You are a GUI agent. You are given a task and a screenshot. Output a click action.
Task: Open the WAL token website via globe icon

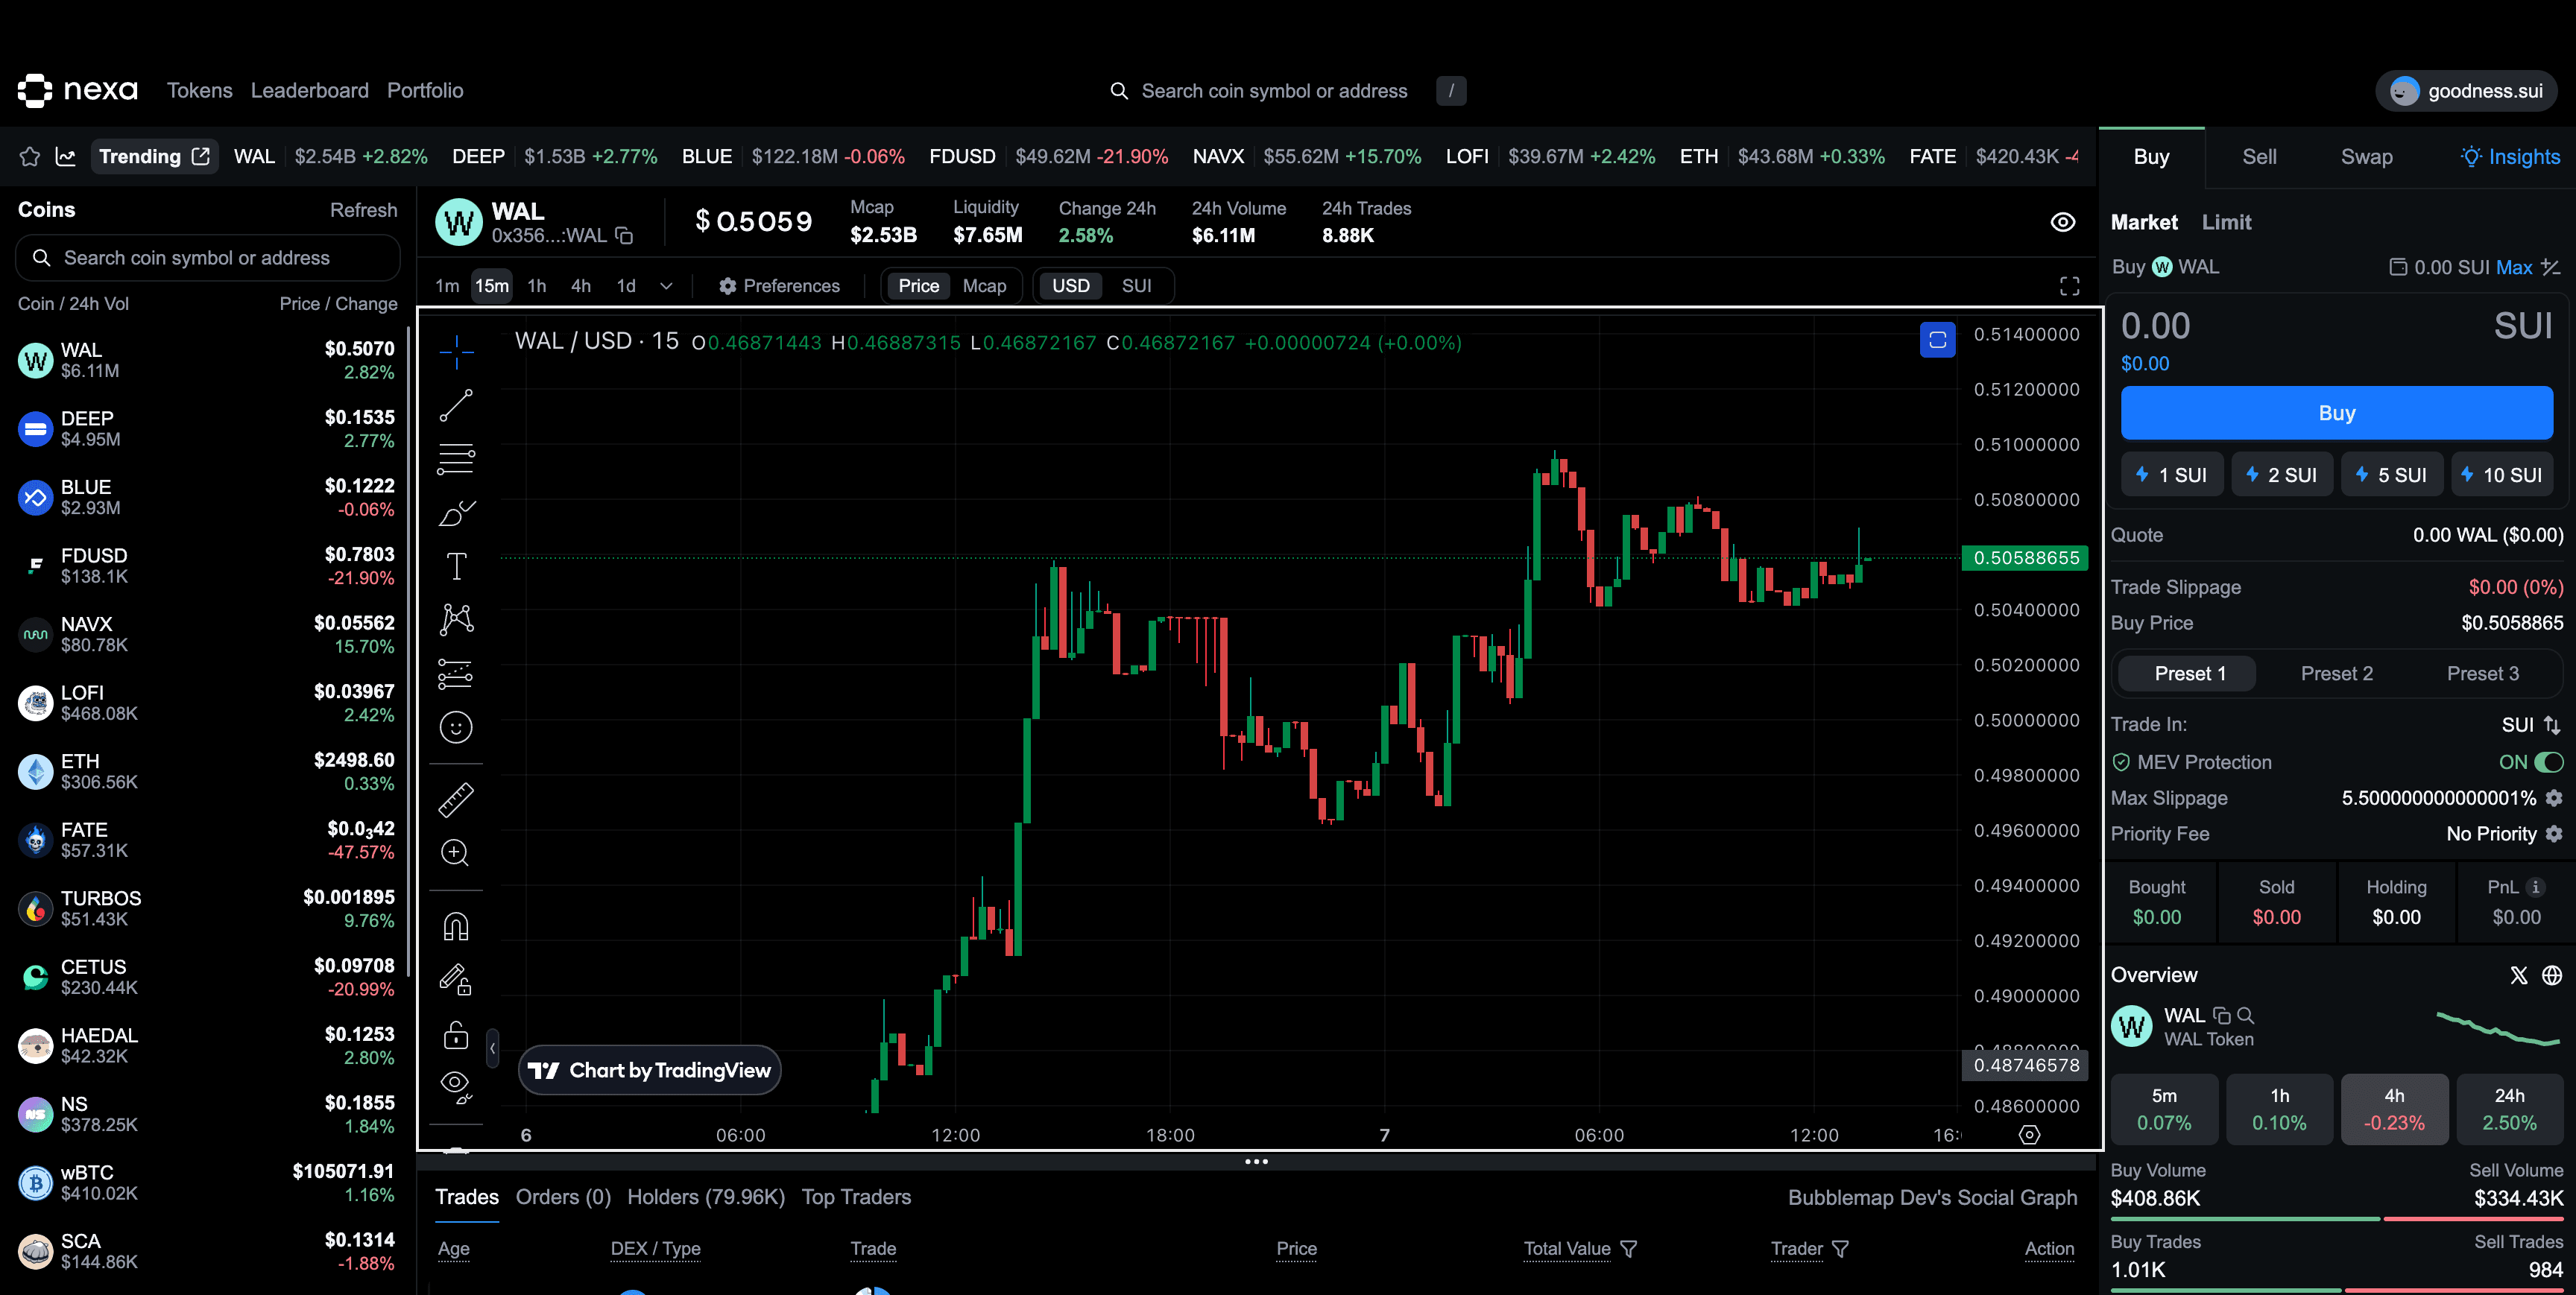tap(2553, 975)
